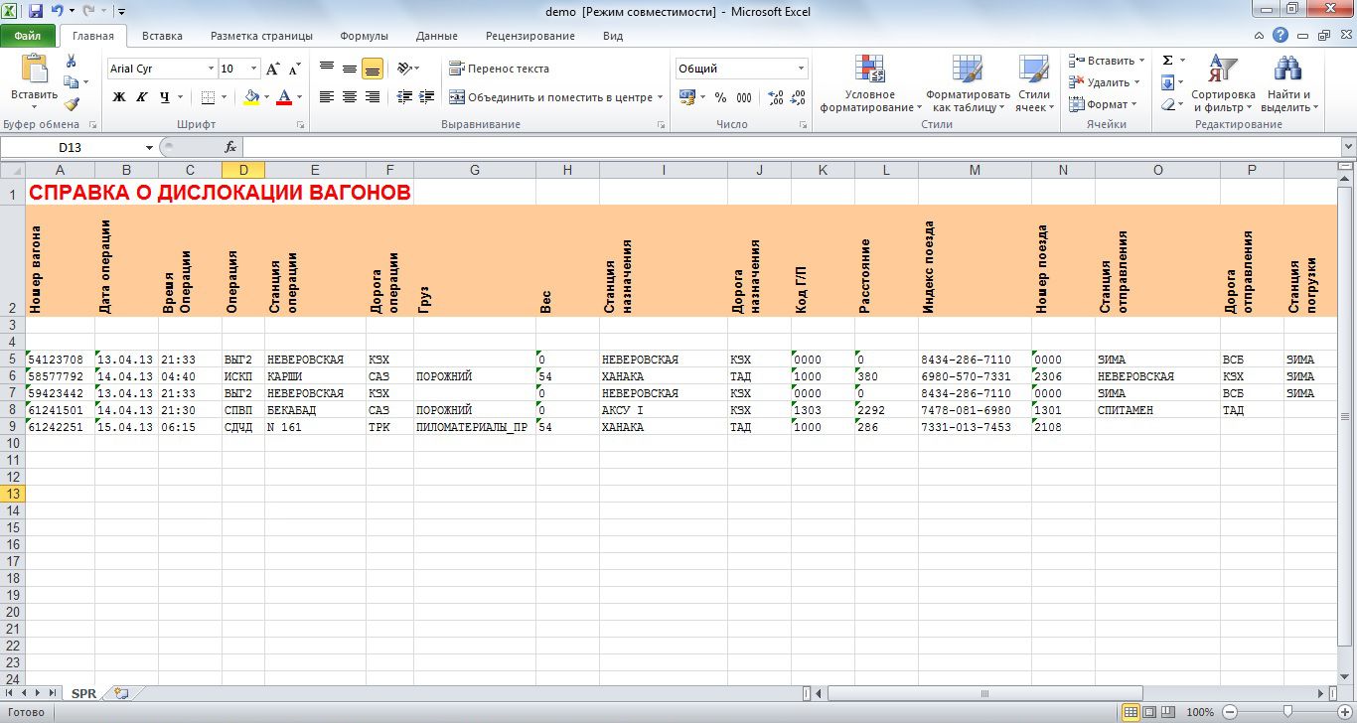Click Перенос текста wrap text button

tap(499, 69)
